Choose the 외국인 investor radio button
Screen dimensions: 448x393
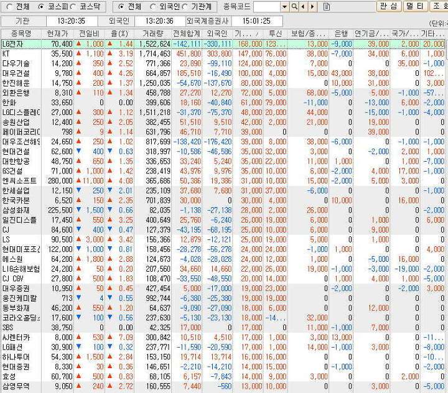[x=153, y=7]
